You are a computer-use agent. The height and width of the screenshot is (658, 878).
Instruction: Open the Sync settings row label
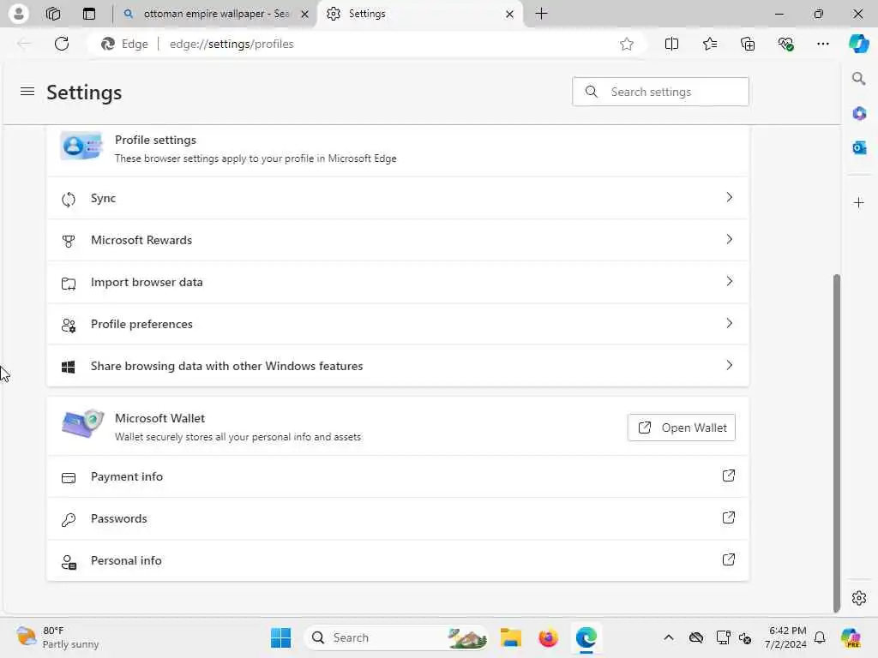pyautogui.click(x=103, y=198)
